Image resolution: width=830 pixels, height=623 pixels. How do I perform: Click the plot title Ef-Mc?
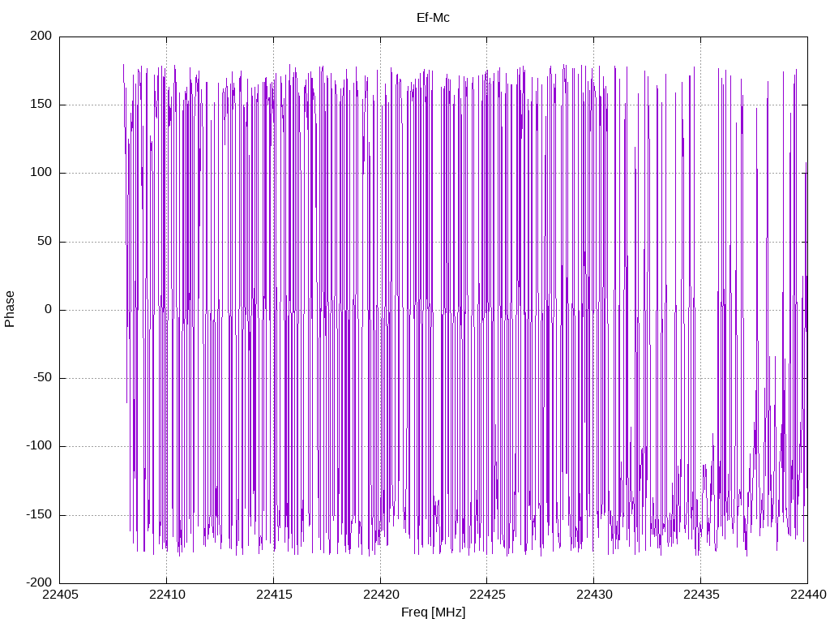click(433, 18)
